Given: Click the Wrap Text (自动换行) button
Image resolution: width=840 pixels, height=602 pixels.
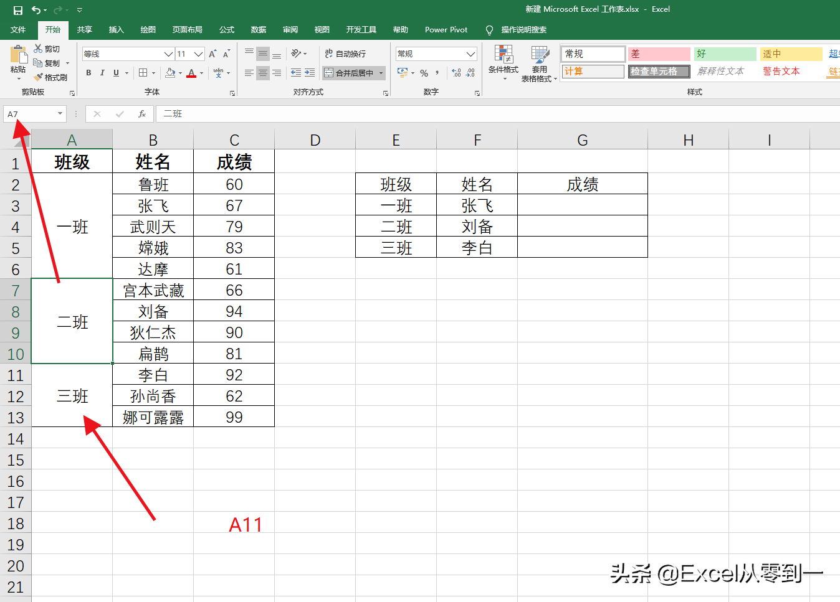Looking at the screenshot, I should point(346,54).
